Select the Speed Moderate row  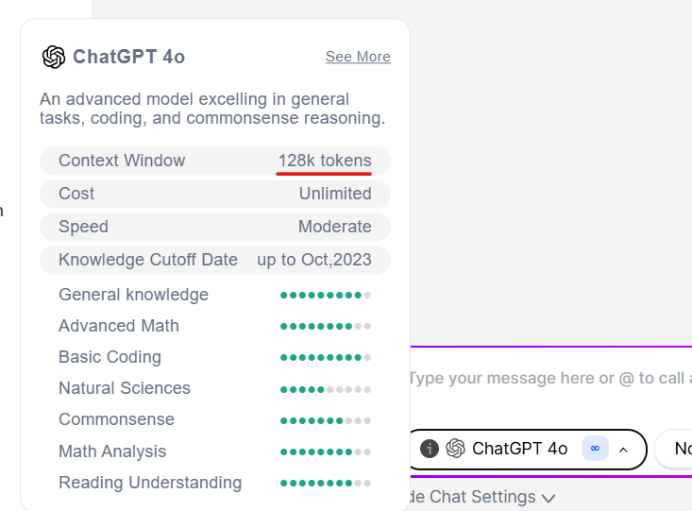(215, 227)
